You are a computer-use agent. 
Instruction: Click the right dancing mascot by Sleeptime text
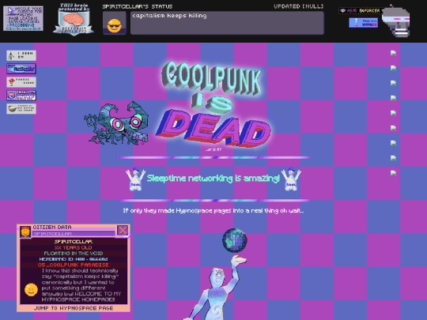click(291, 179)
